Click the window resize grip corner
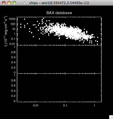Image resolution: width=113 pixels, height=119 pixels. click(x=111, y=117)
